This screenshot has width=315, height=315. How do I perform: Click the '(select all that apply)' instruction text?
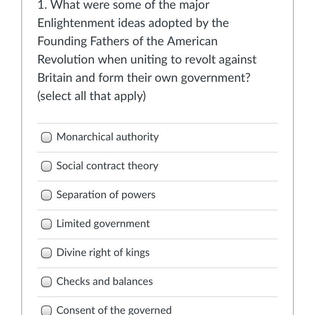92,96
